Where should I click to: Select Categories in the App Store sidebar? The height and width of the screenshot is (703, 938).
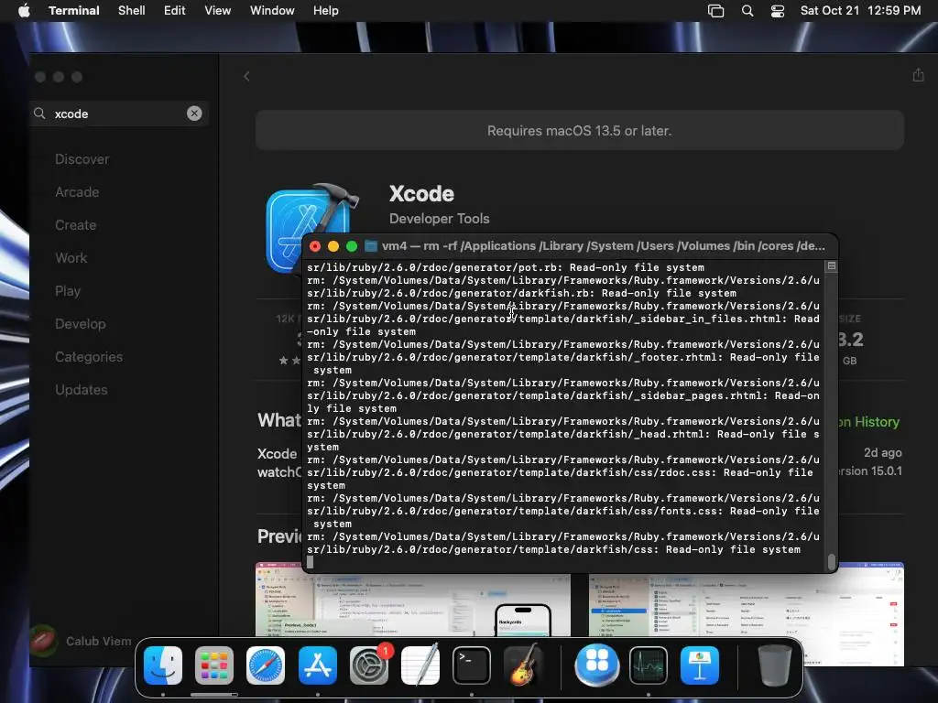(89, 357)
